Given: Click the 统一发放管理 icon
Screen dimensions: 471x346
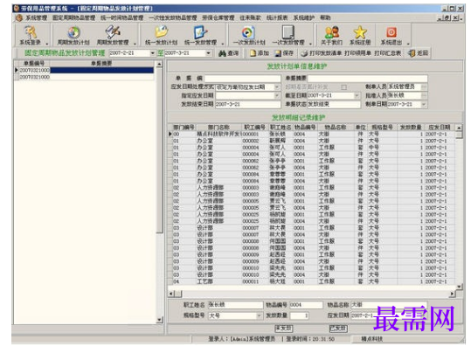Looking at the screenshot, I should [200, 31].
